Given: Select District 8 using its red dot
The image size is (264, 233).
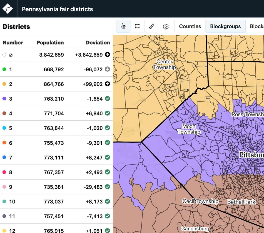Looking at the screenshot, I should pos(4,172).
